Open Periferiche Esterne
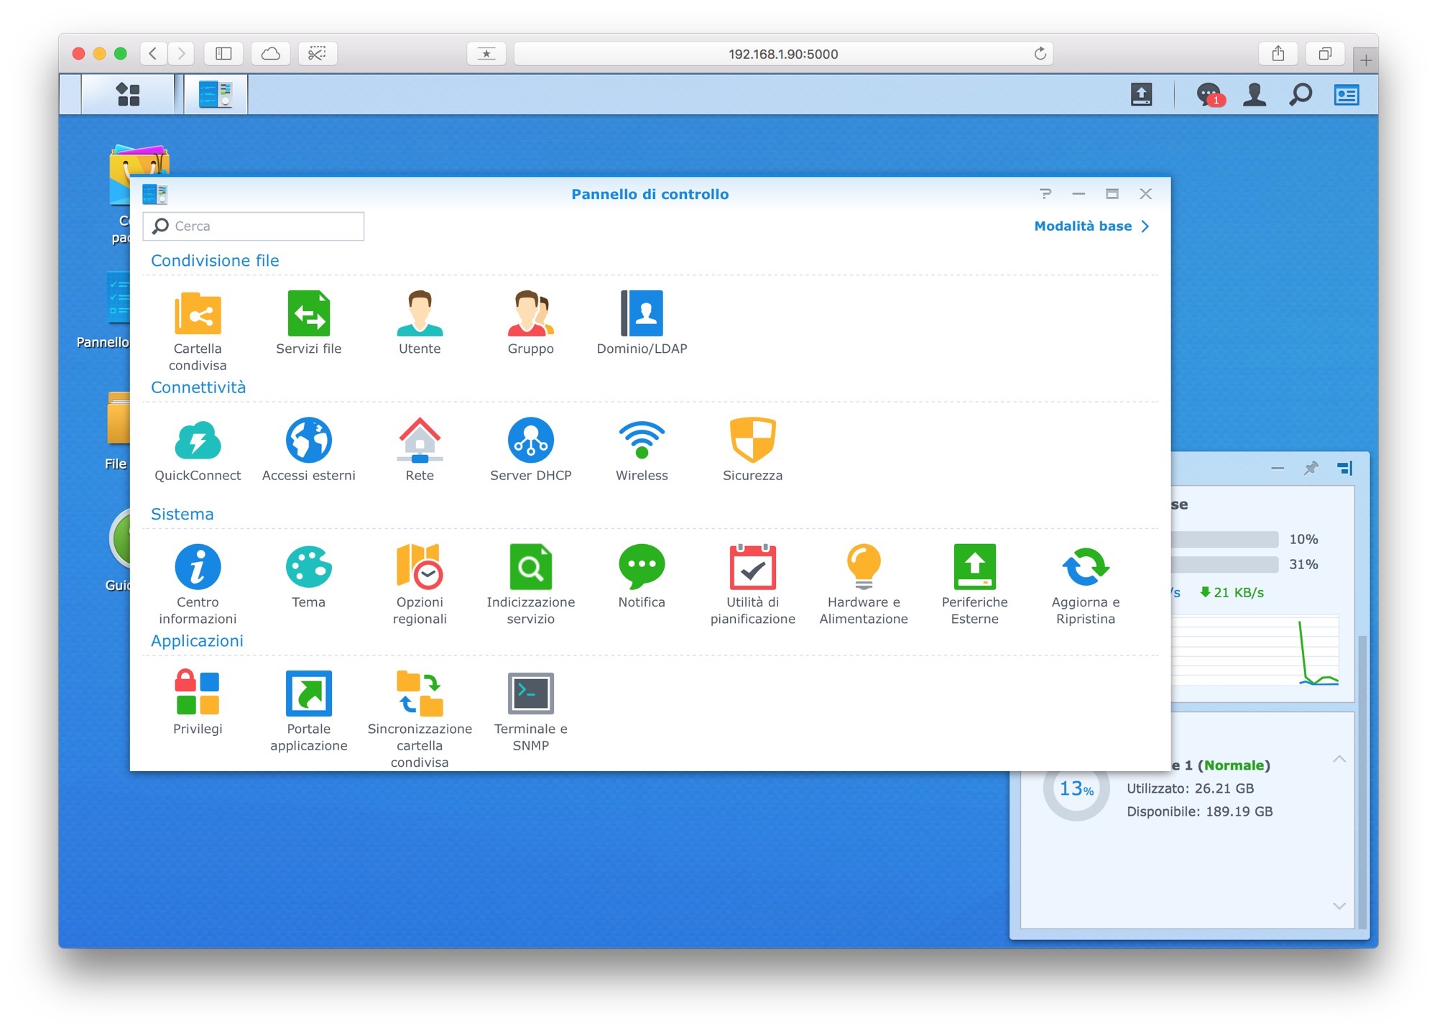 pyautogui.click(x=974, y=584)
